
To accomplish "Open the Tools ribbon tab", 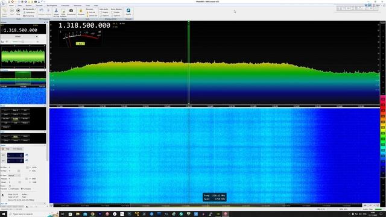I will 87,5.
